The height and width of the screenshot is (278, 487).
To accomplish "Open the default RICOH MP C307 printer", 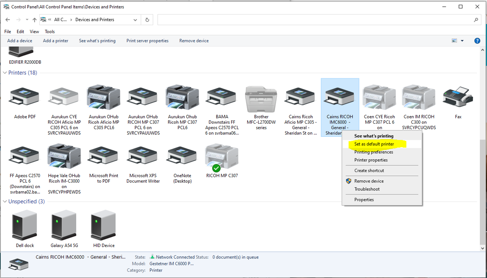I will tap(221, 156).
